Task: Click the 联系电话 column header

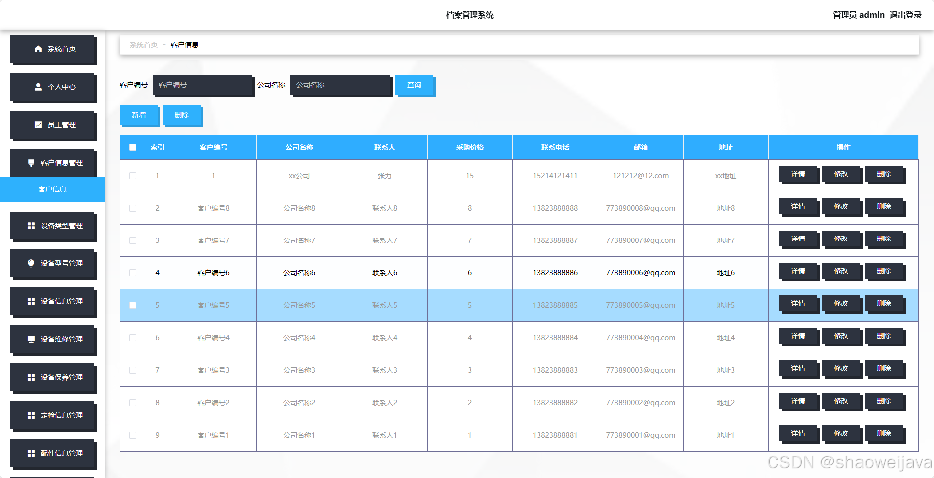Action: (x=555, y=147)
